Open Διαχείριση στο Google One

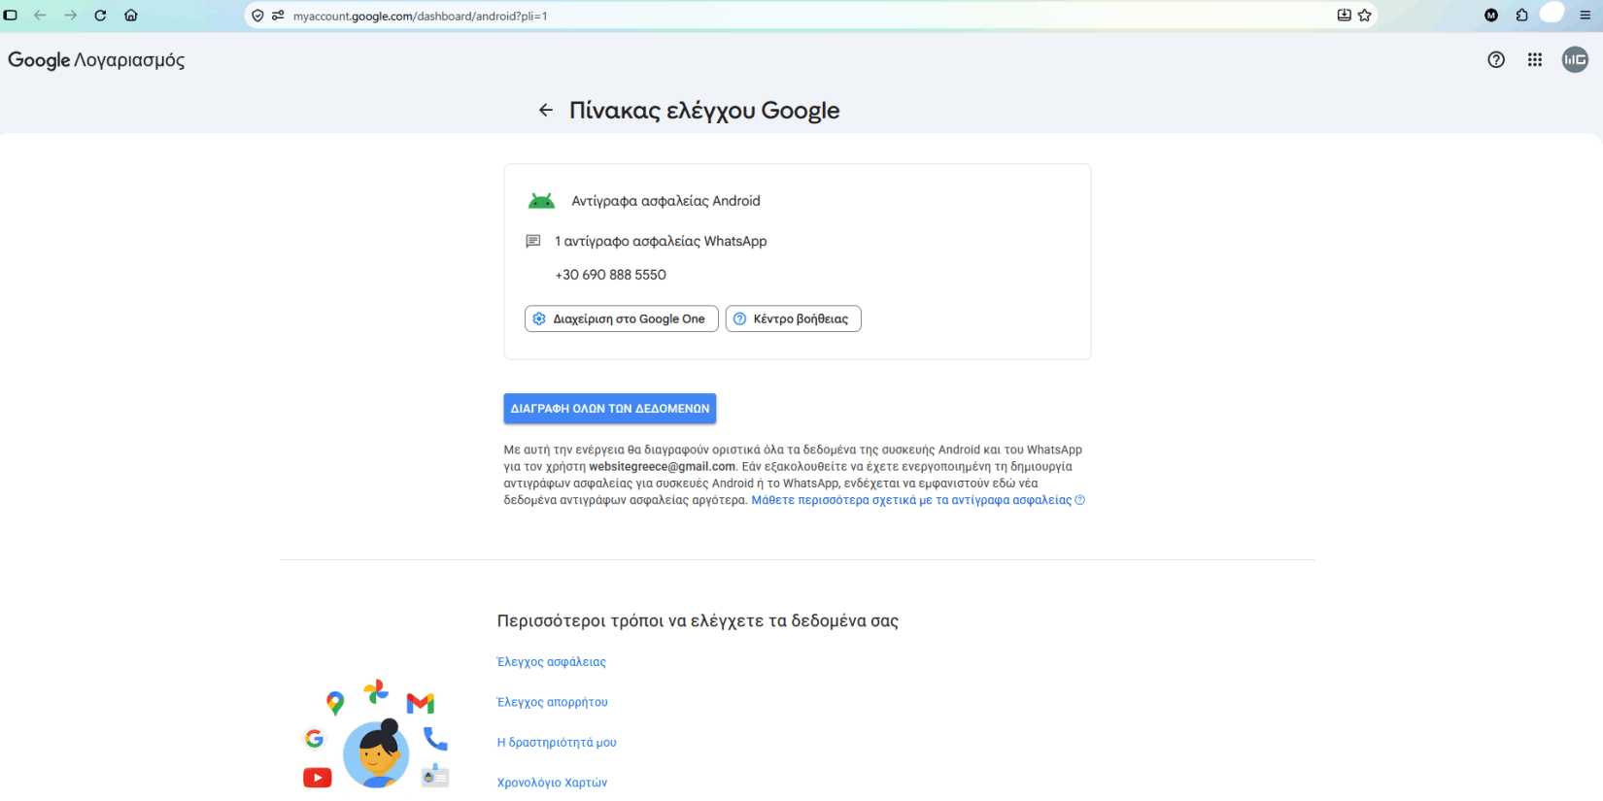(622, 318)
